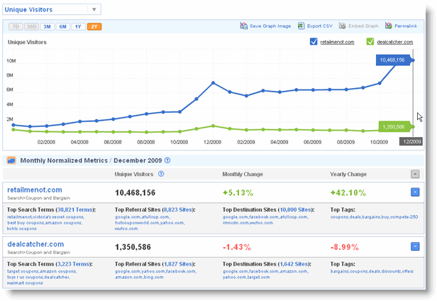Click the Export CSV spreadsheet icon
Image resolution: width=437 pixels, height=301 pixels.
(301, 26)
